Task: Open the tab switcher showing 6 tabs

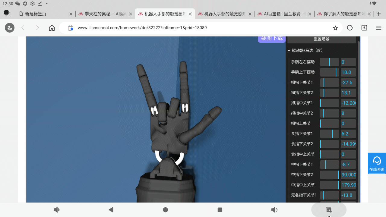Action: pyautogui.click(x=364, y=28)
